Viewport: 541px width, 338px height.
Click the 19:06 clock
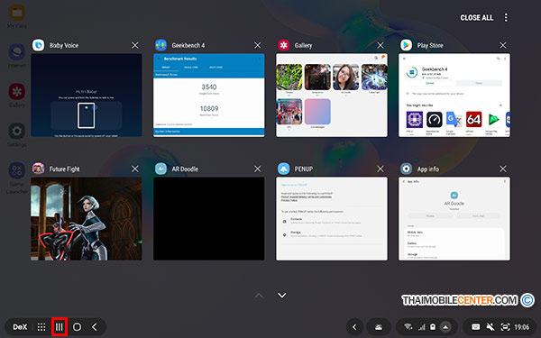(x=522, y=326)
